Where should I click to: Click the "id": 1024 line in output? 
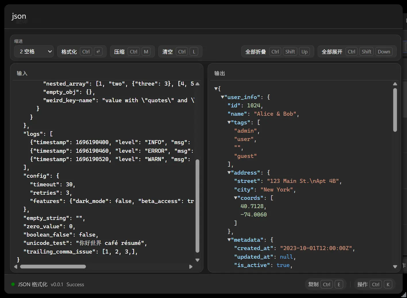245,106
